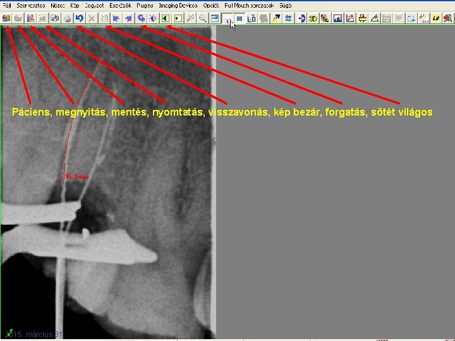455x341 pixels.
Task: Click the red exit door icon
Action: [x=448, y=18]
